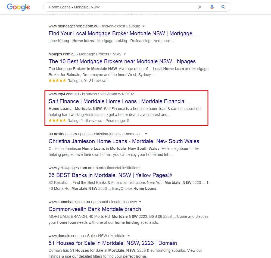The height and width of the screenshot is (258, 271).
Task: Visit the Christina Jamieson Home Loans result
Action: click(x=124, y=141)
